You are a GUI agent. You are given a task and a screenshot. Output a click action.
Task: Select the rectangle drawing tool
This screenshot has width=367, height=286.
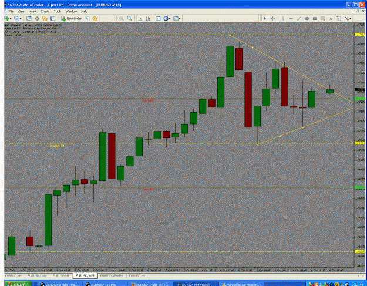click(x=315, y=18)
